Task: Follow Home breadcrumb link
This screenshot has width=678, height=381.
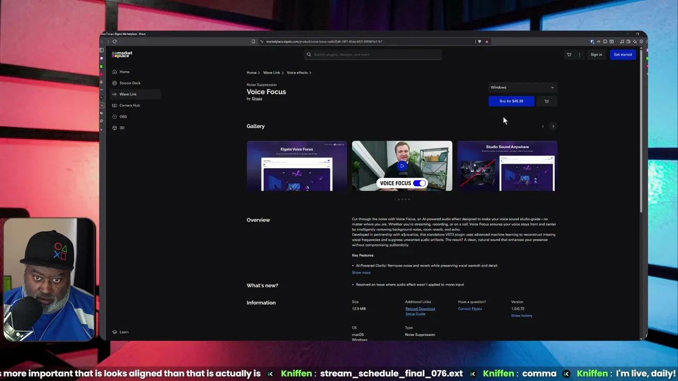Action: (252, 72)
